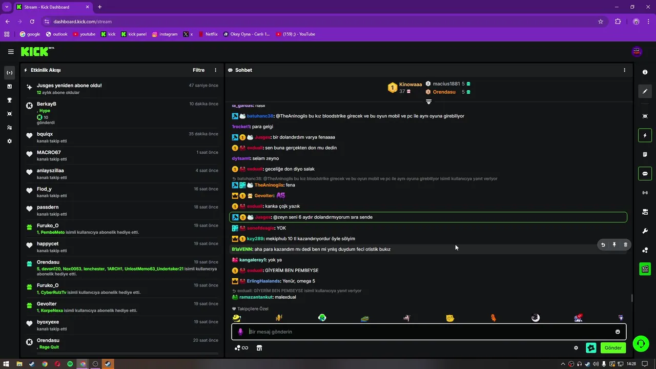This screenshot has width=656, height=369.
Task: Toggle the lightning activity feed panel icon
Action: pos(645,135)
